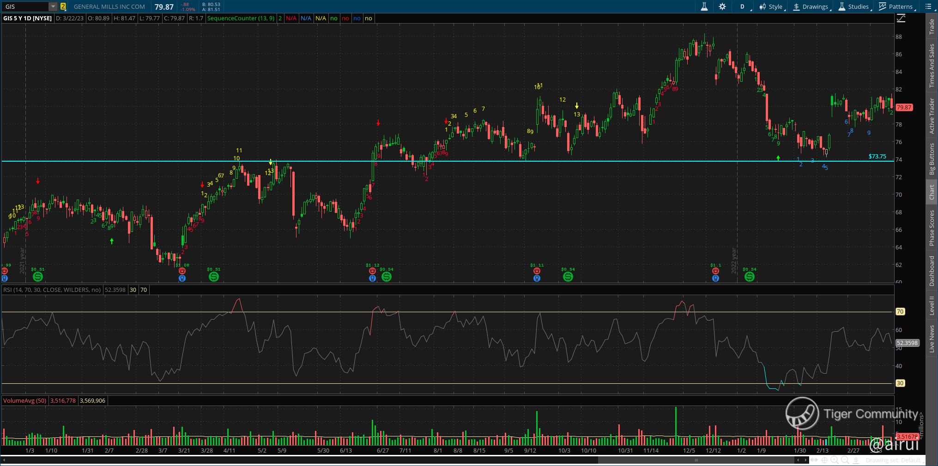Click the yellow number 2 link icon

click(63, 6)
